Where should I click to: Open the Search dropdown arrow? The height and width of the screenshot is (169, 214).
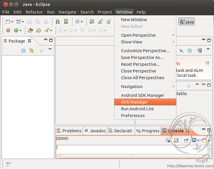[x=51, y=31]
